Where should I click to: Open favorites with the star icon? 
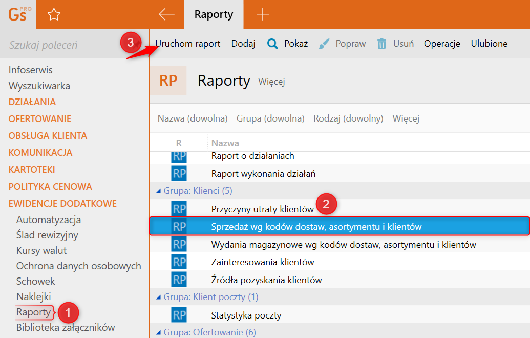(x=54, y=14)
